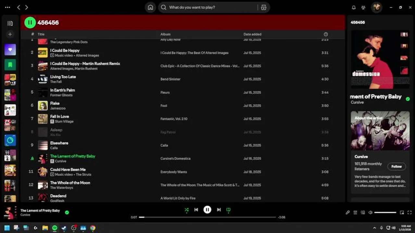Open the Home page
The width and height of the screenshot is (415, 233).
click(x=150, y=7)
